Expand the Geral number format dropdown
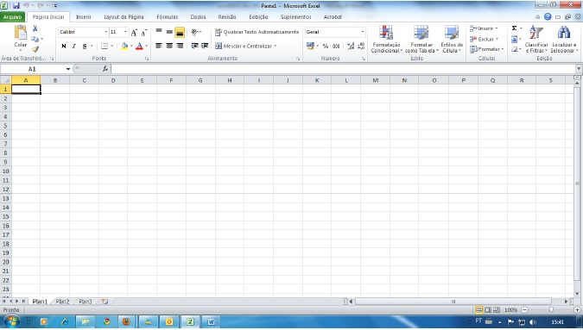This screenshot has height=330, width=583. [363, 32]
